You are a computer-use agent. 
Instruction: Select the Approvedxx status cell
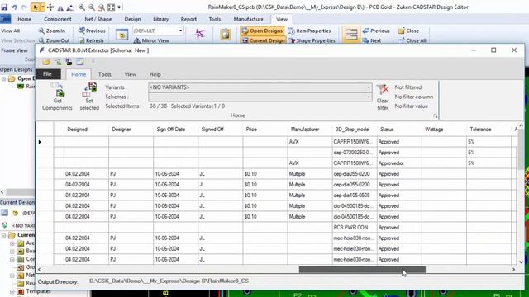coord(399,163)
